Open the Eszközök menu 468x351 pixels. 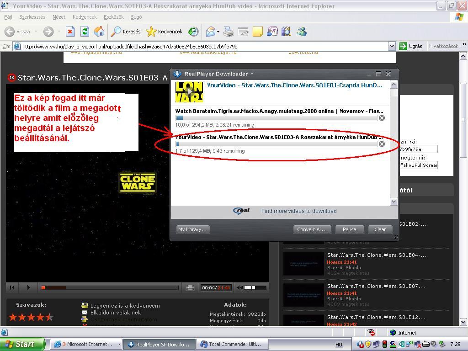[x=113, y=17]
